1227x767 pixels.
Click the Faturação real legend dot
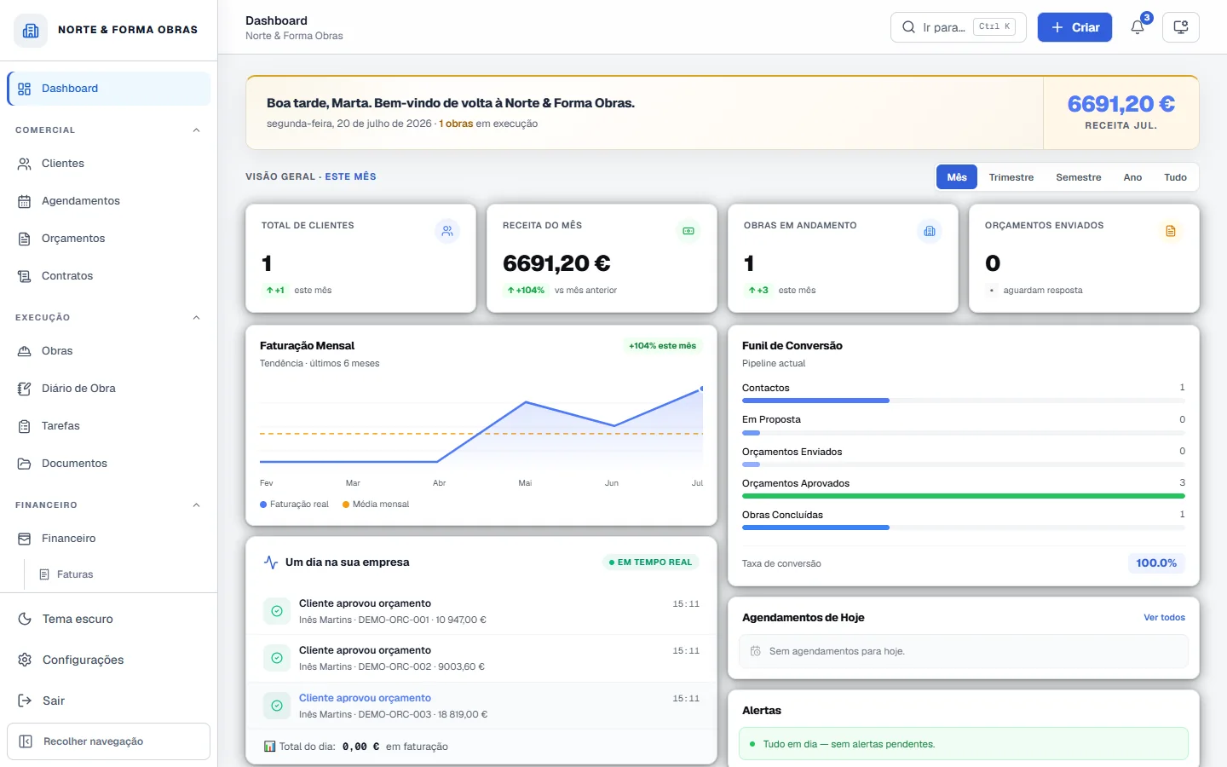pyautogui.click(x=263, y=505)
